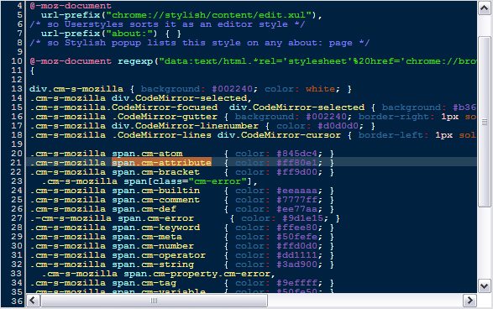
Task: Click the color value #eeaaaa
Action: [x=296, y=191]
